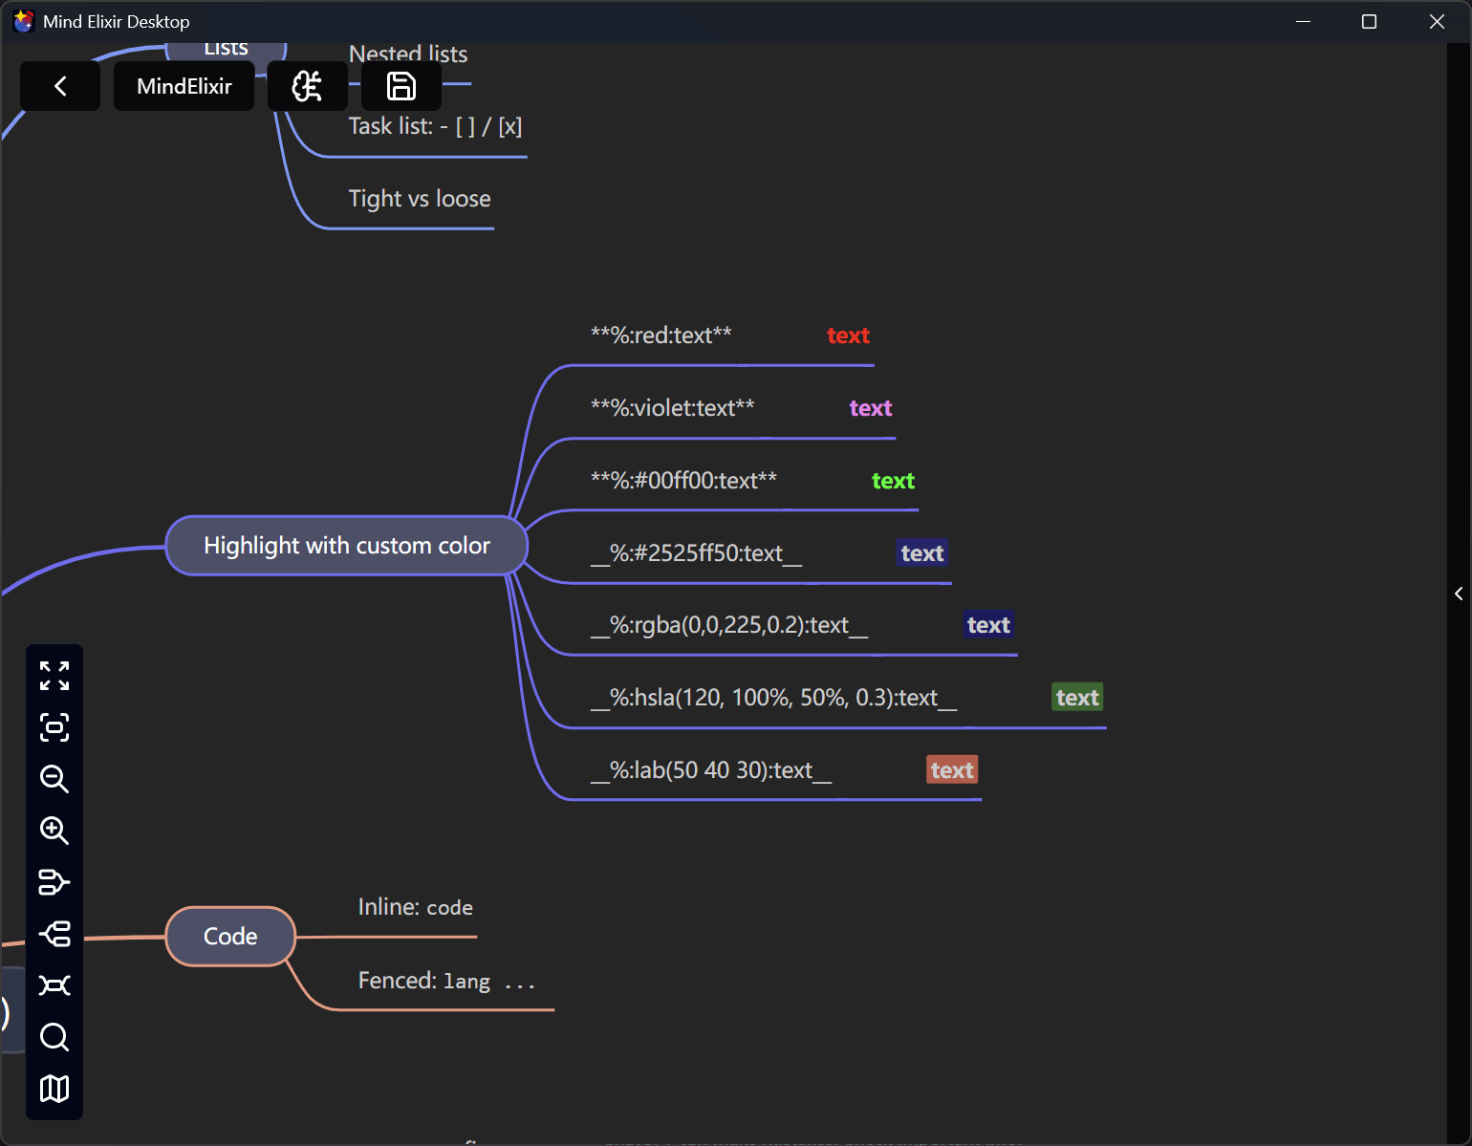The width and height of the screenshot is (1472, 1146).
Task: Switch to left-side layout icon
Action: [54, 934]
